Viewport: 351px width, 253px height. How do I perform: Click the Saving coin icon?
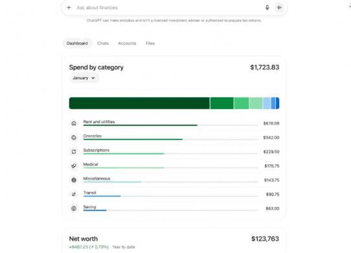(x=74, y=209)
